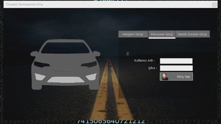The width and height of the screenshot is (221, 124).
Task: Open the Teknik Destek Girişi tab
Action: 193,34
